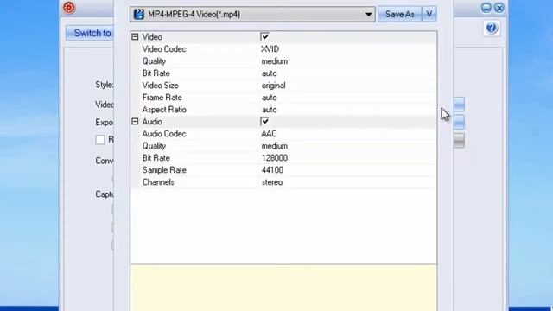Click the Channels row label
The width and height of the screenshot is (553, 311).
click(x=158, y=182)
